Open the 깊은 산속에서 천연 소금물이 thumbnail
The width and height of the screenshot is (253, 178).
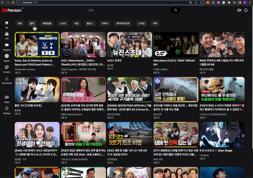click(176, 90)
